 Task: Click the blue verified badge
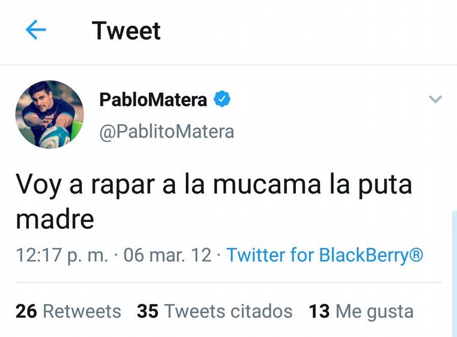click(x=222, y=99)
